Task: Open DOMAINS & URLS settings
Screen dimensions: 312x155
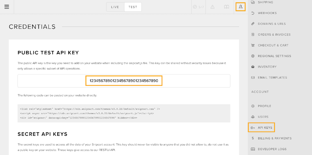Action: (272, 24)
